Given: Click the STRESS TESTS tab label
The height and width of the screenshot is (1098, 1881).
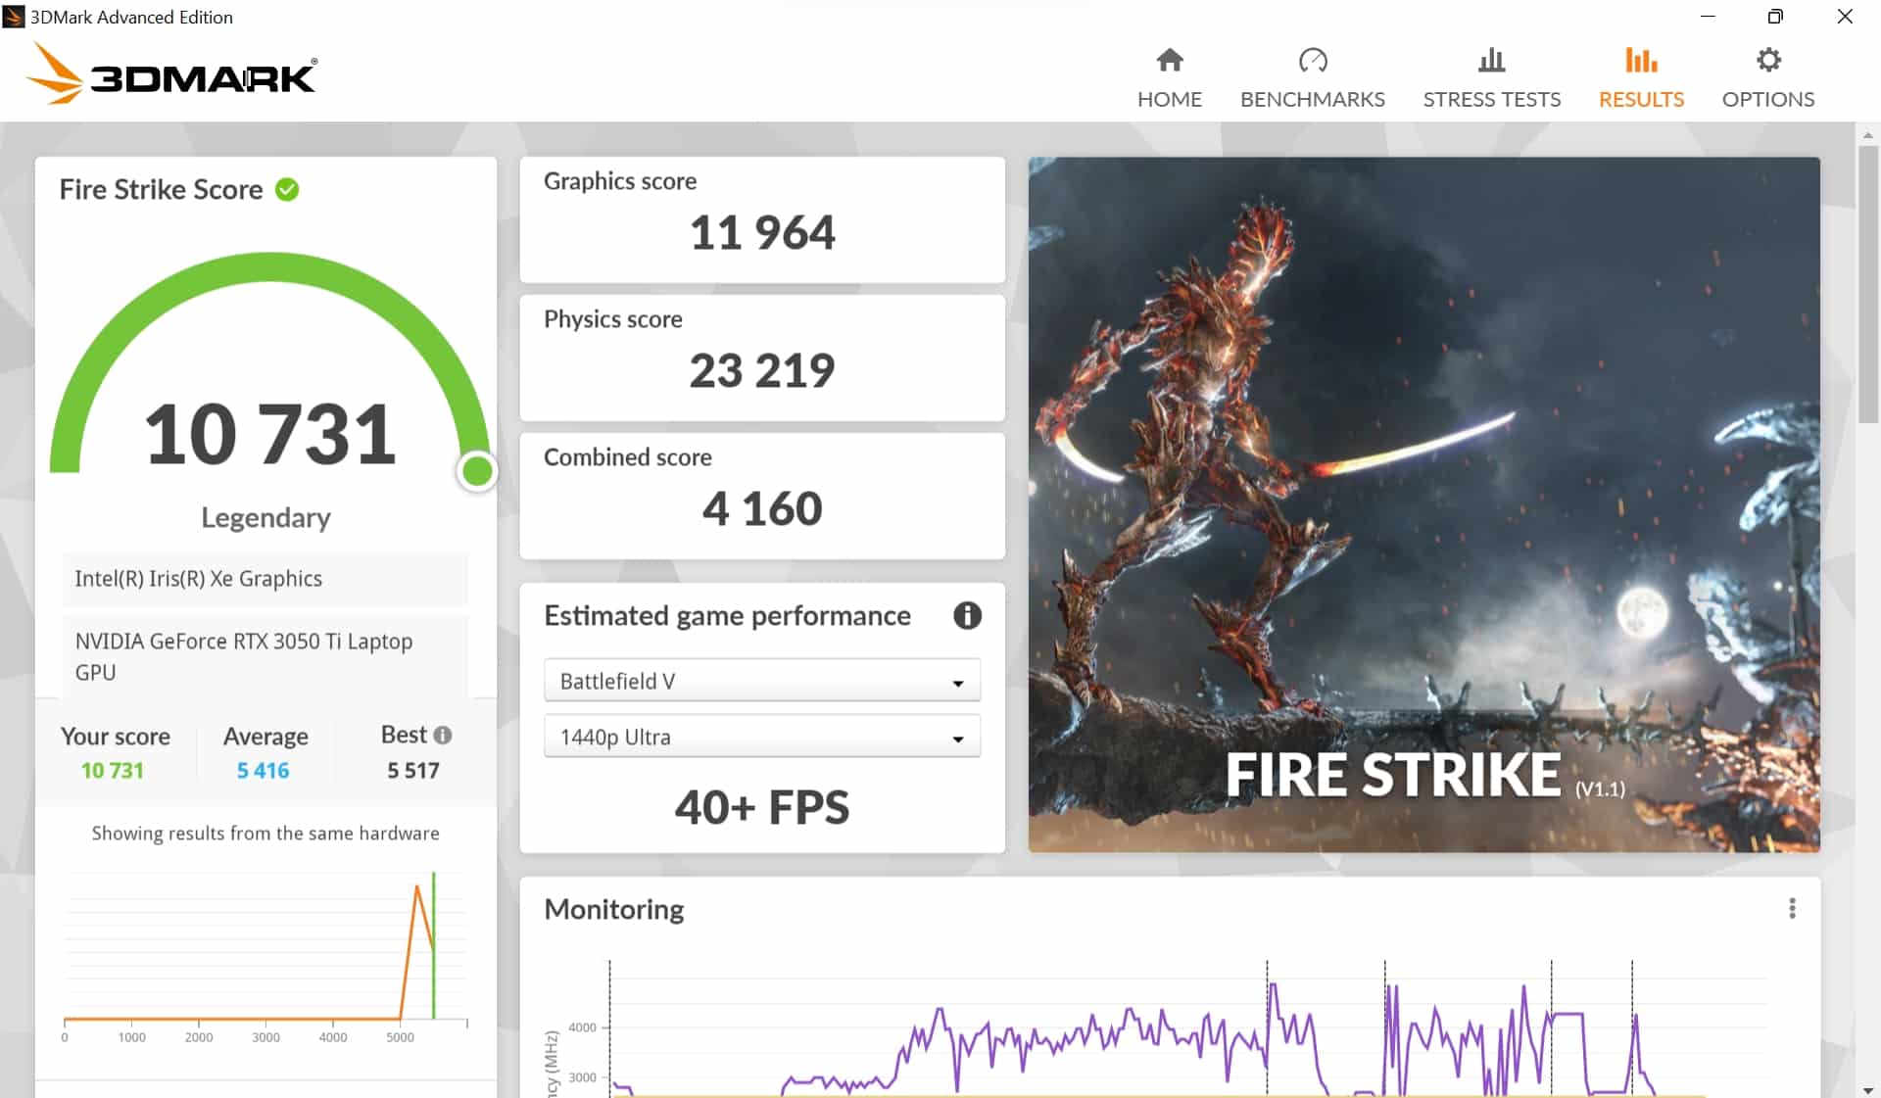Looking at the screenshot, I should coord(1491,99).
